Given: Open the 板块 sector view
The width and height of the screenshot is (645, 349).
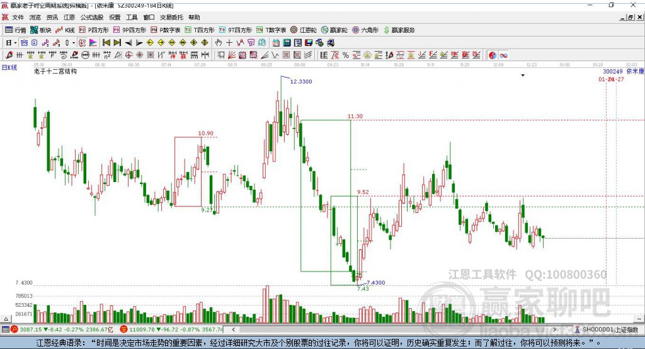Looking at the screenshot, I should pyautogui.click(x=41, y=30).
